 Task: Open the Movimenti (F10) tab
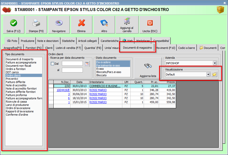click(x=166, y=48)
